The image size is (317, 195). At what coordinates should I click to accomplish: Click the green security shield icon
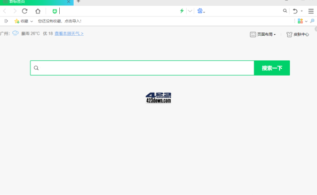(x=54, y=11)
